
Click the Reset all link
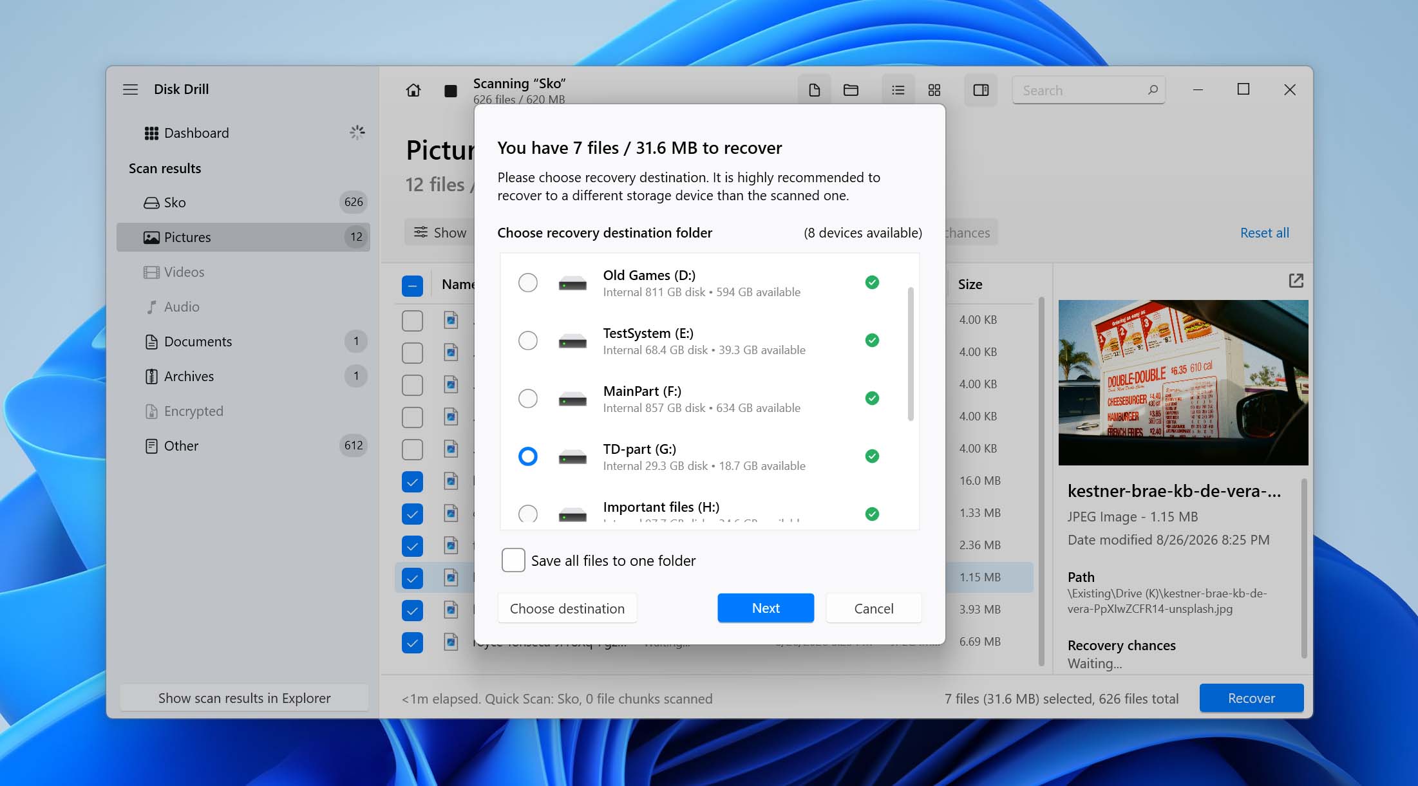(x=1265, y=233)
